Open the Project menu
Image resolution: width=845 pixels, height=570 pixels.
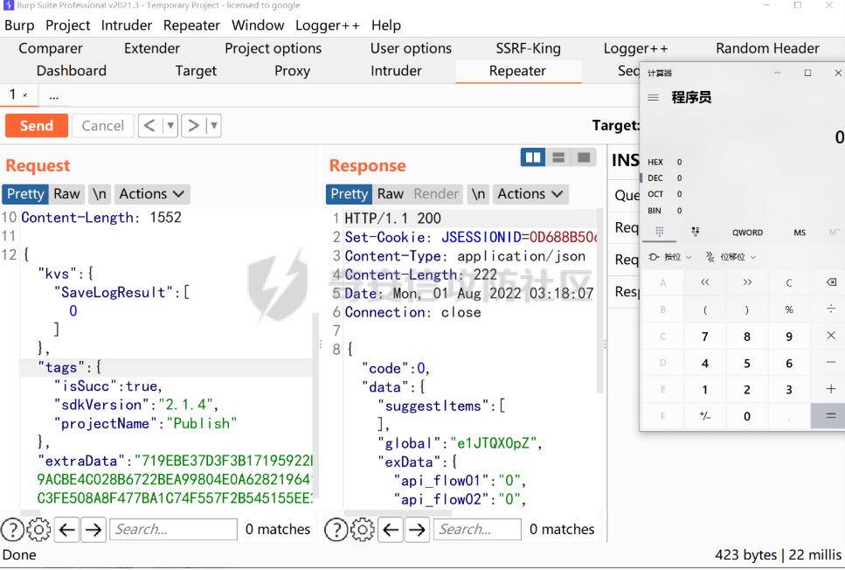(68, 25)
